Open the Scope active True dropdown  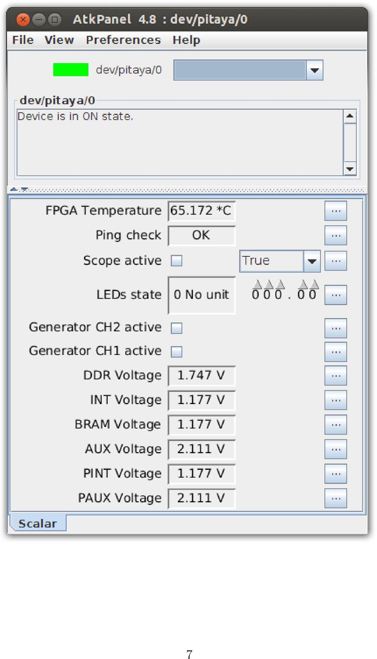(280, 261)
